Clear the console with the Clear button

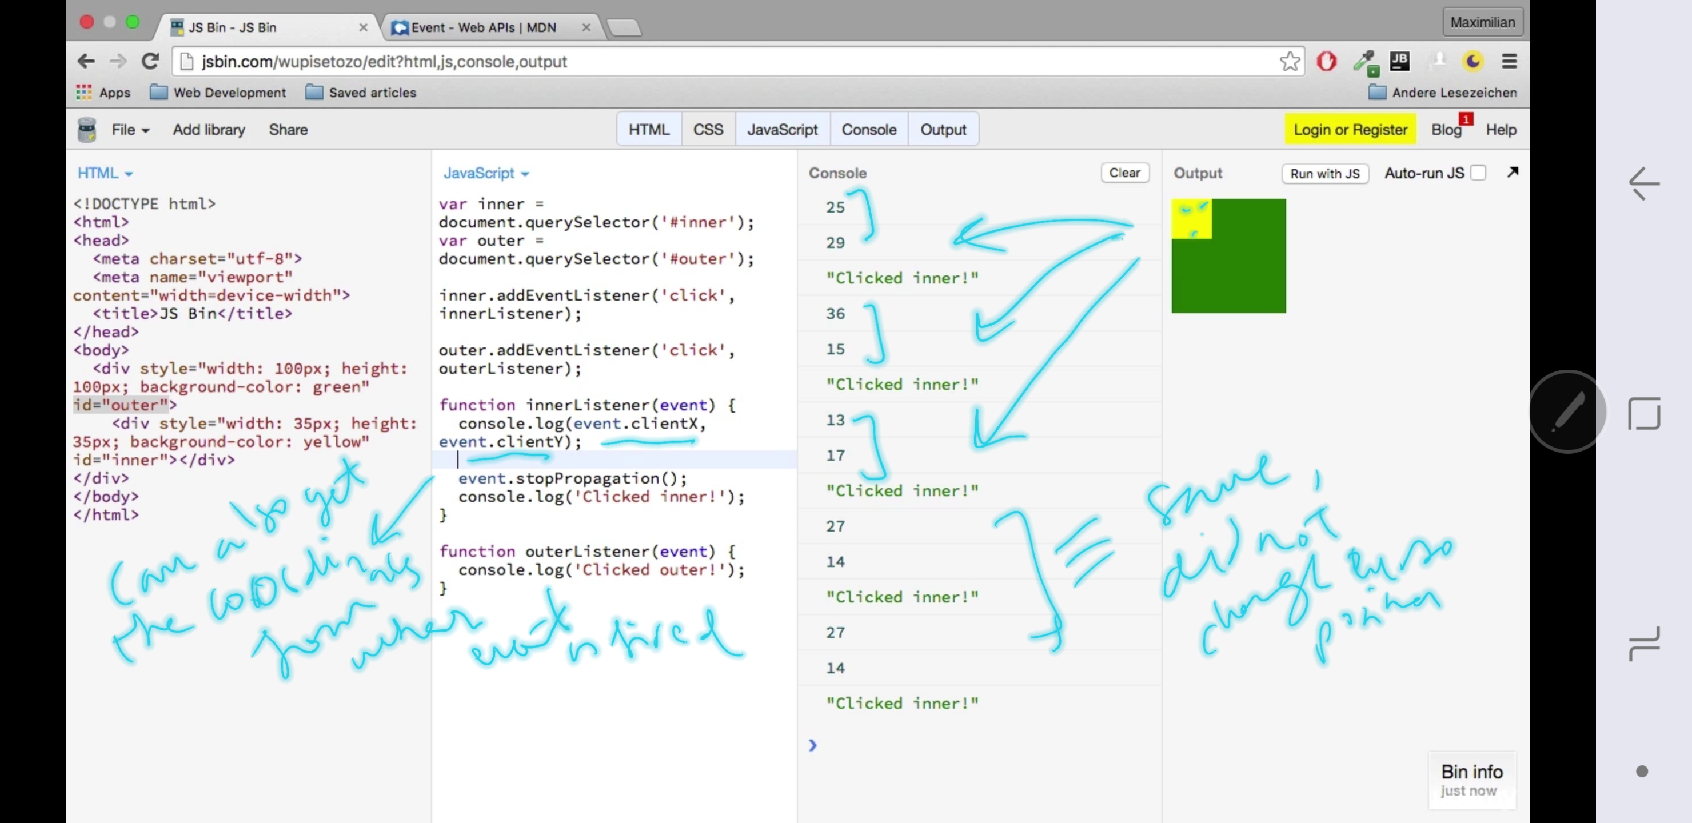(1124, 173)
